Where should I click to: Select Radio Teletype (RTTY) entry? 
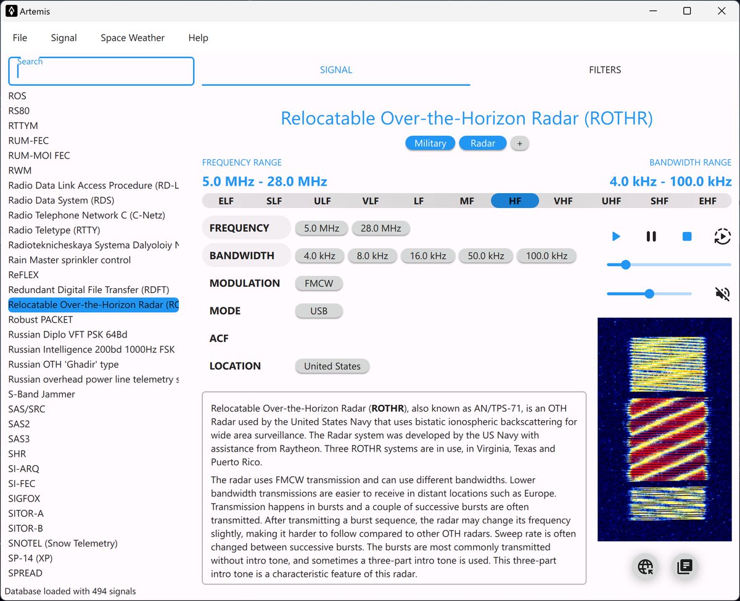tap(94, 230)
